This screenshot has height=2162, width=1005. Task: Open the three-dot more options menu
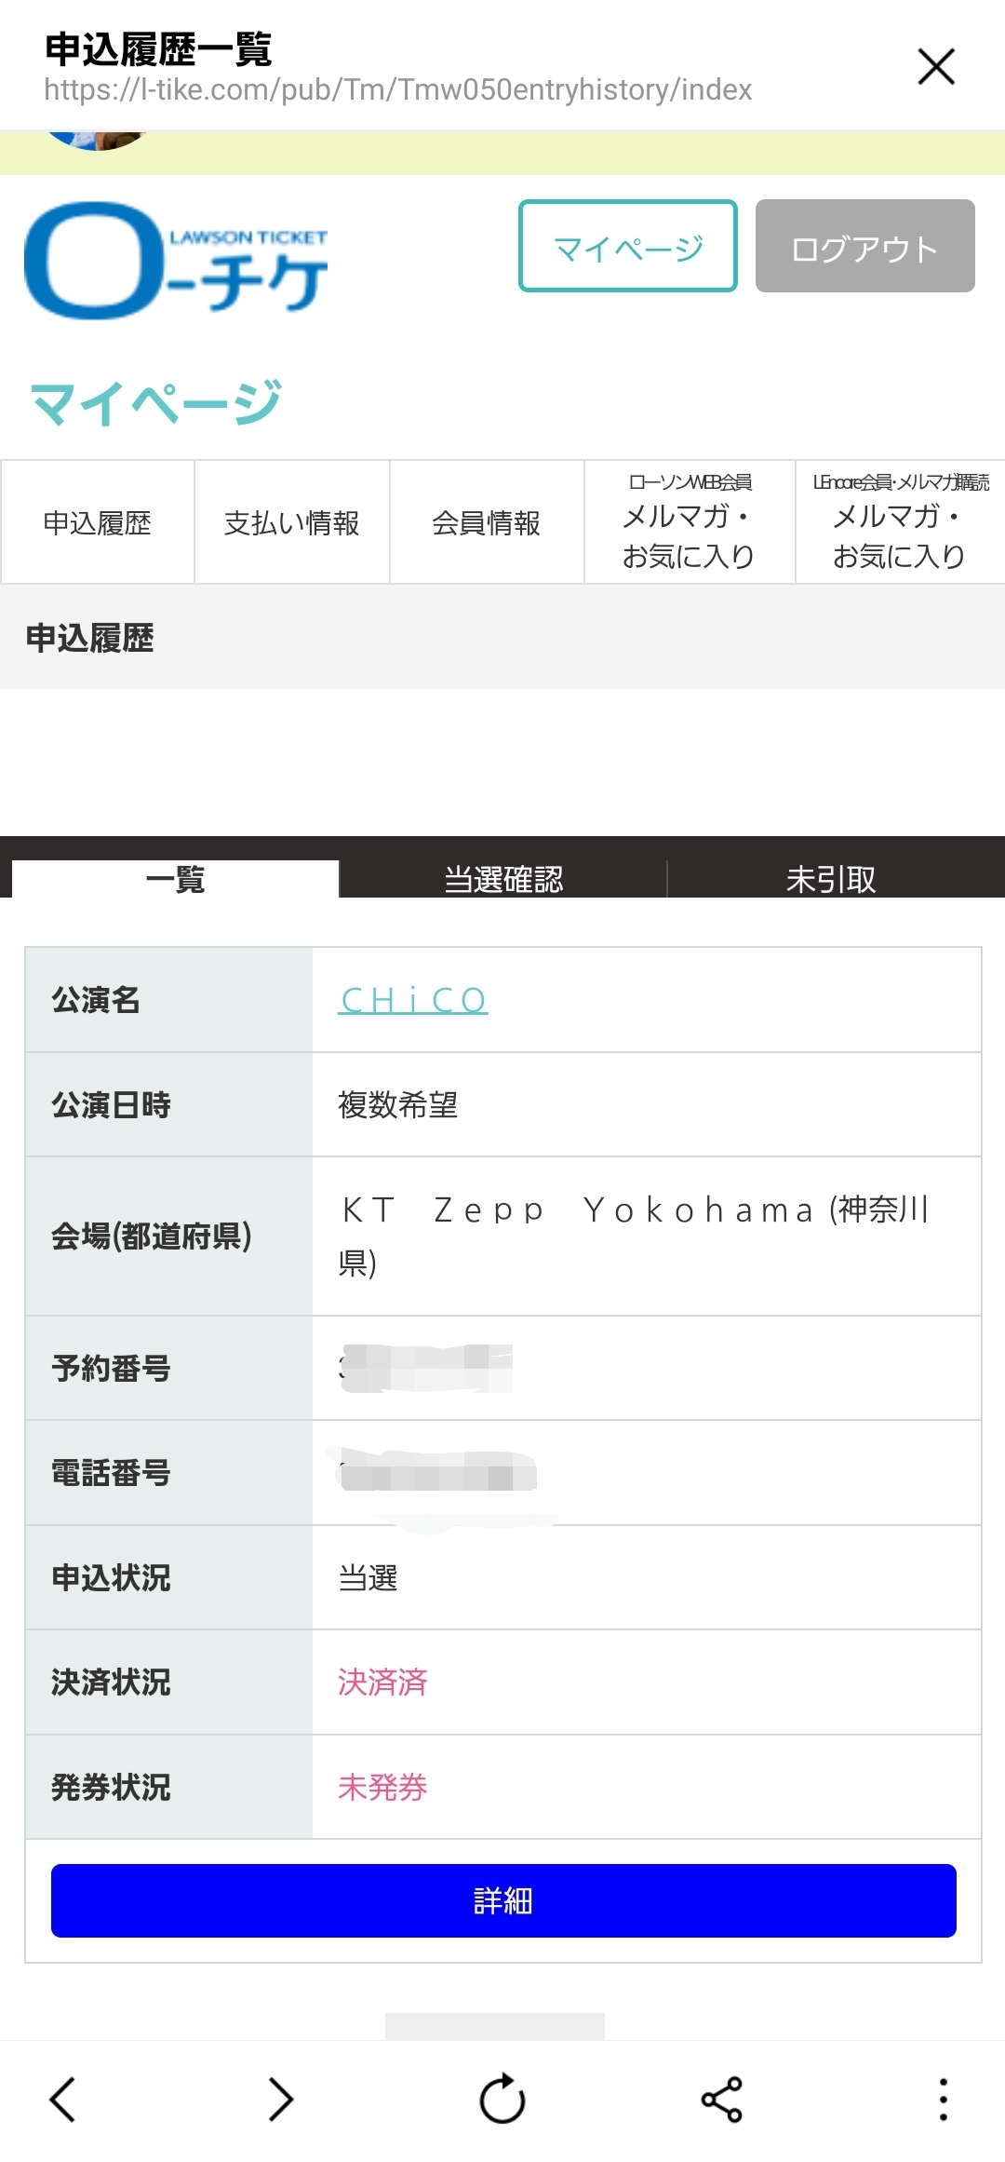click(943, 2100)
